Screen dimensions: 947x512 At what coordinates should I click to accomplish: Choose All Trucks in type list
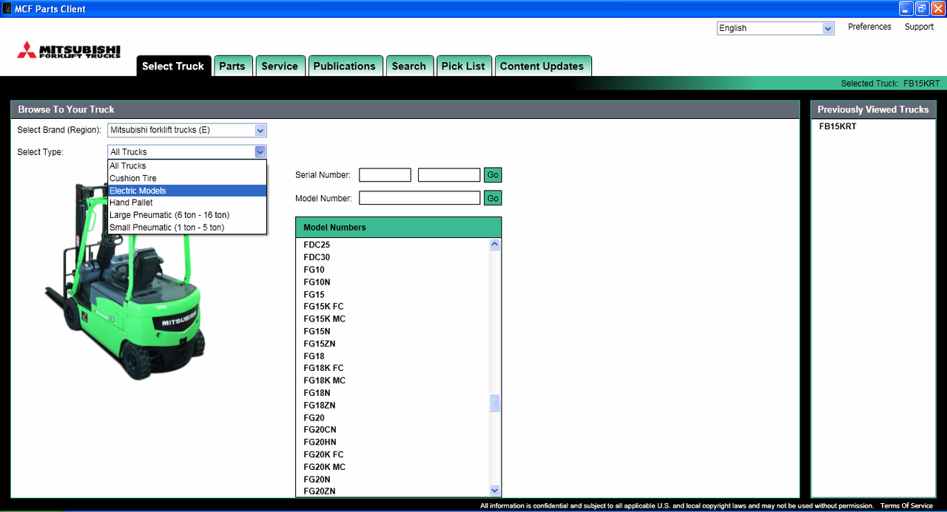point(187,165)
